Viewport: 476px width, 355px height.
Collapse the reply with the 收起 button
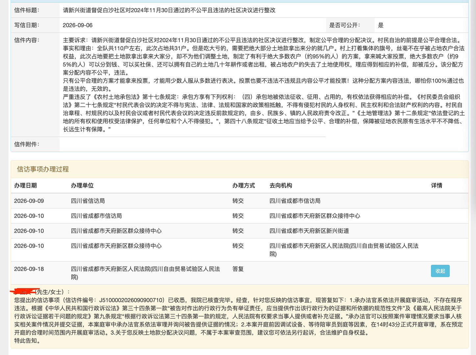tap(440, 271)
